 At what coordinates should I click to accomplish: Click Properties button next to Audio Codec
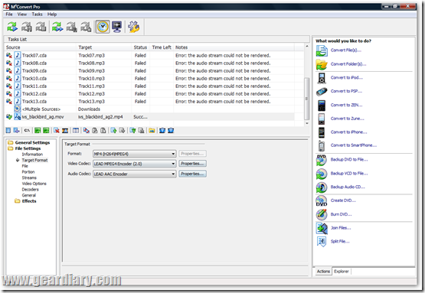192,174
